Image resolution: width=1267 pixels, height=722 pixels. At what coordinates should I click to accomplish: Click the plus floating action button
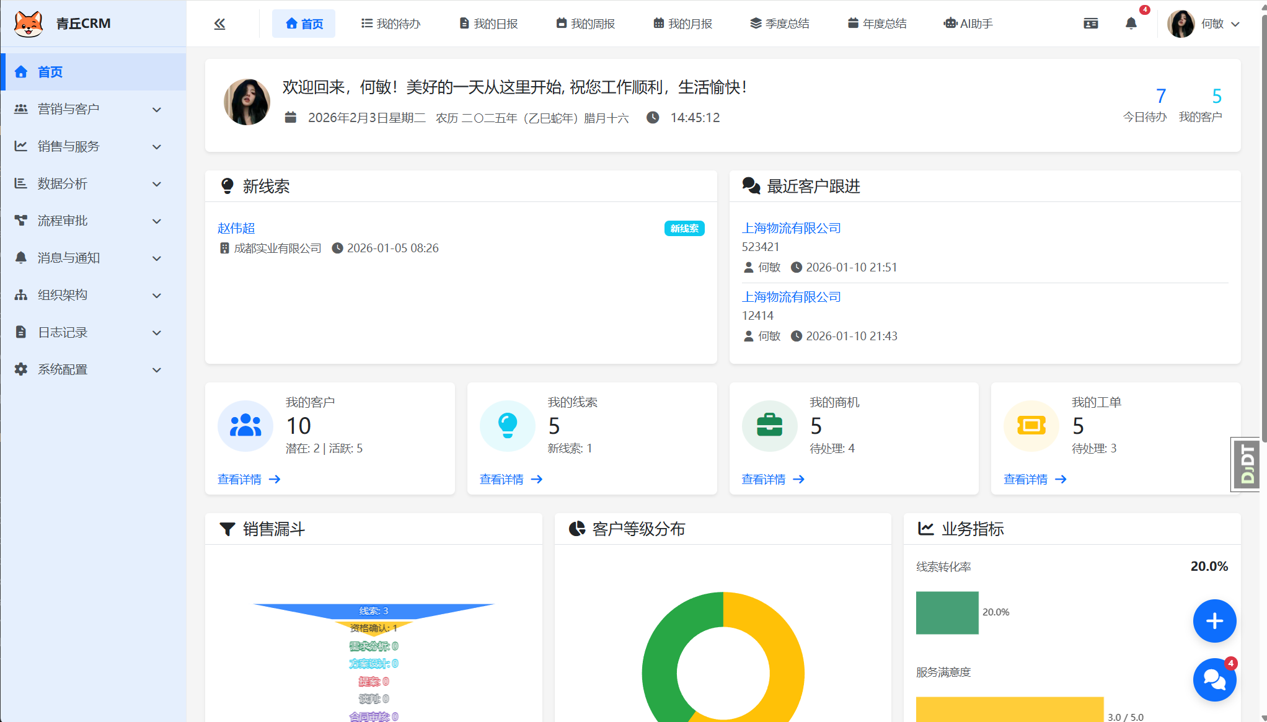pyautogui.click(x=1214, y=621)
